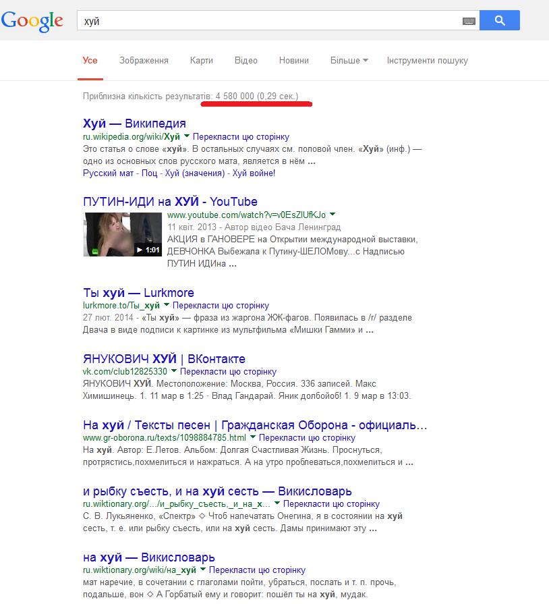The image size is (549, 604).
Task: Translate the Википедия result page
Action: (241, 137)
